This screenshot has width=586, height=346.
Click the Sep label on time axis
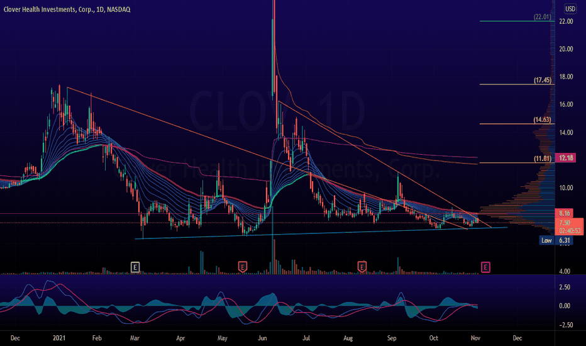pos(392,338)
